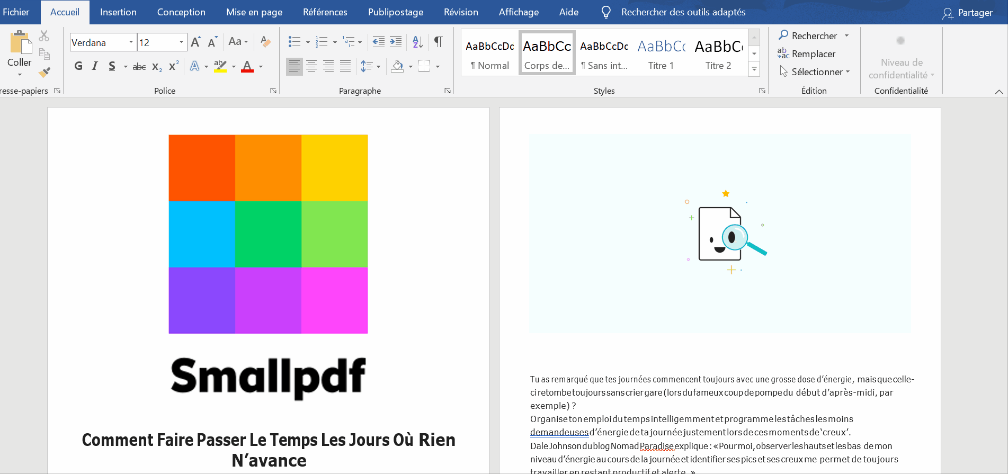Toggle underline with the S button
The image size is (1008, 474).
(112, 66)
